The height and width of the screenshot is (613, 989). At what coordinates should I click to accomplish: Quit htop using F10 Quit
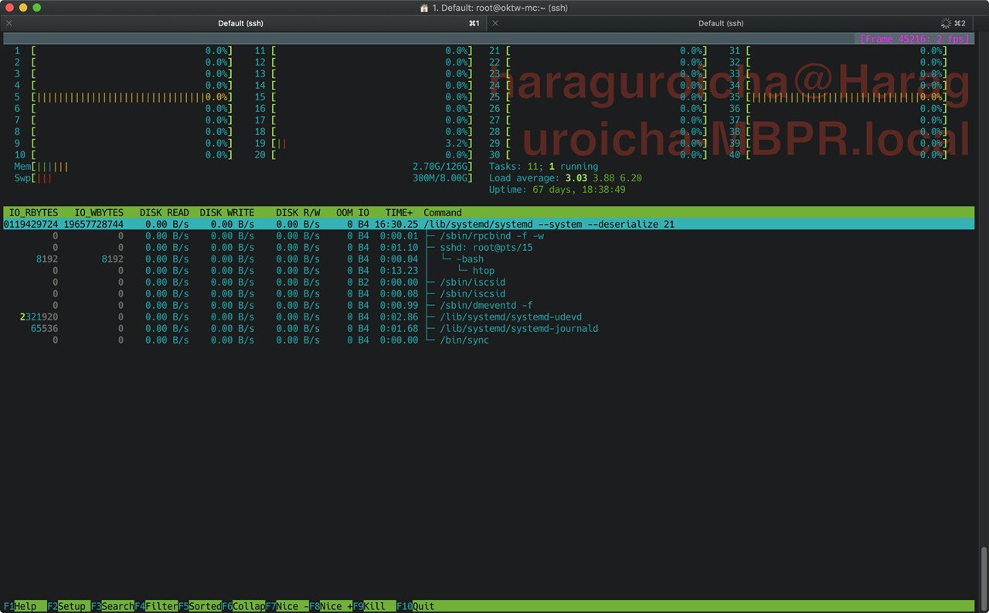[x=416, y=606]
